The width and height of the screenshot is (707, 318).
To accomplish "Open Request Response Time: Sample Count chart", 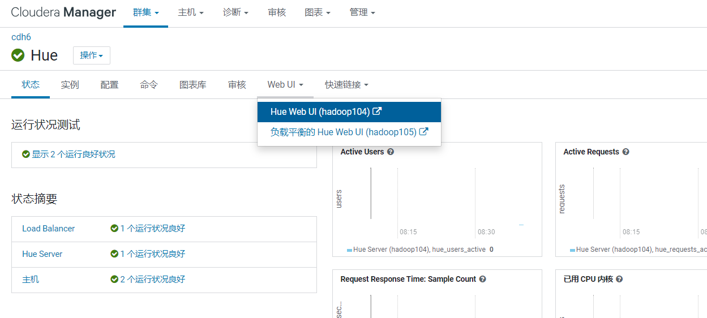I will click(x=408, y=279).
